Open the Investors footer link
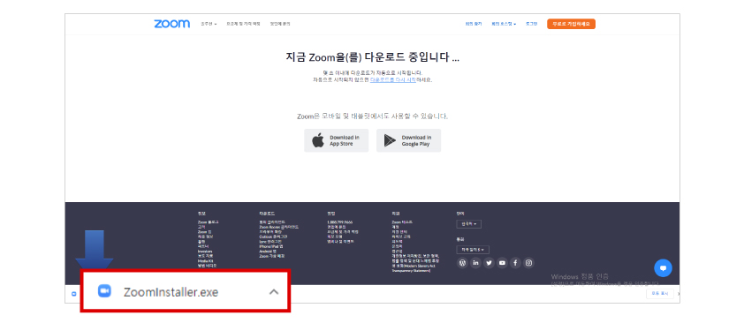Image resolution: width=744 pixels, height=323 pixels. pos(205,252)
